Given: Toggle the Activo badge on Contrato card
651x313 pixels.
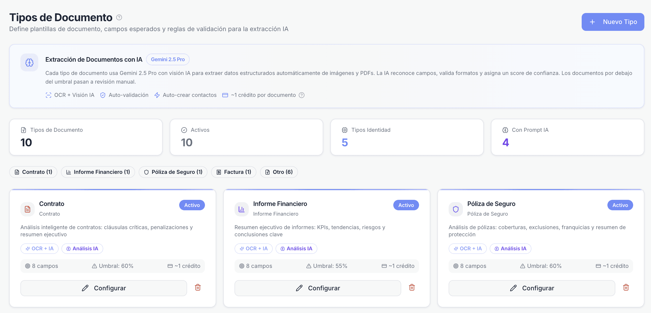Looking at the screenshot, I should coord(192,205).
